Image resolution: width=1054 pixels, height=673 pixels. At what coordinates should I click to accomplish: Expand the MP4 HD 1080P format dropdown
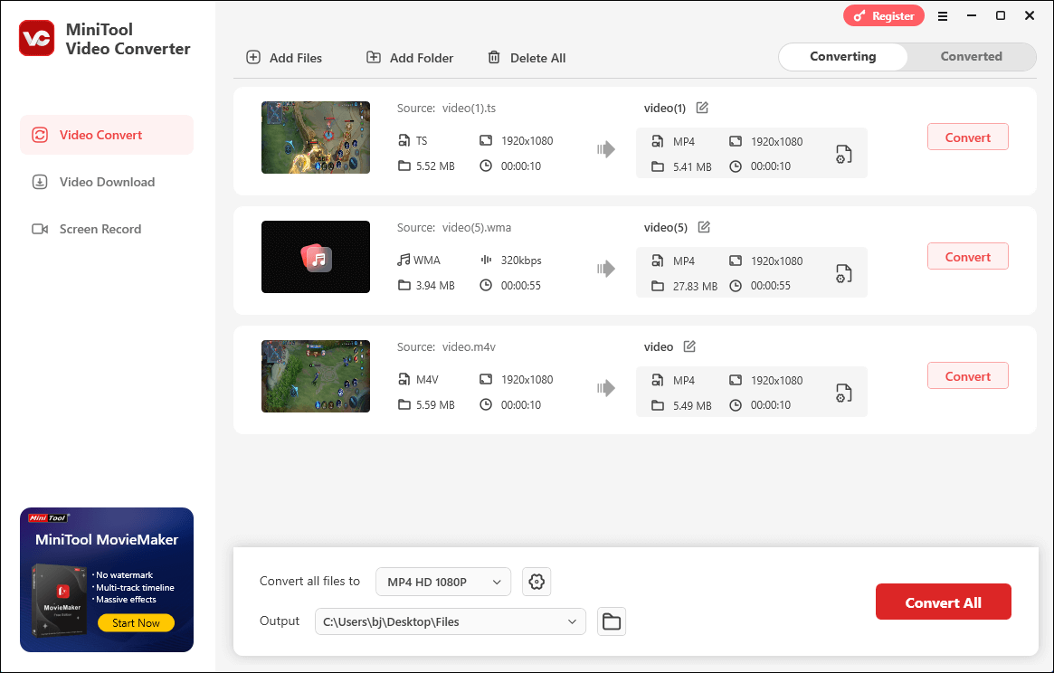[x=443, y=582]
